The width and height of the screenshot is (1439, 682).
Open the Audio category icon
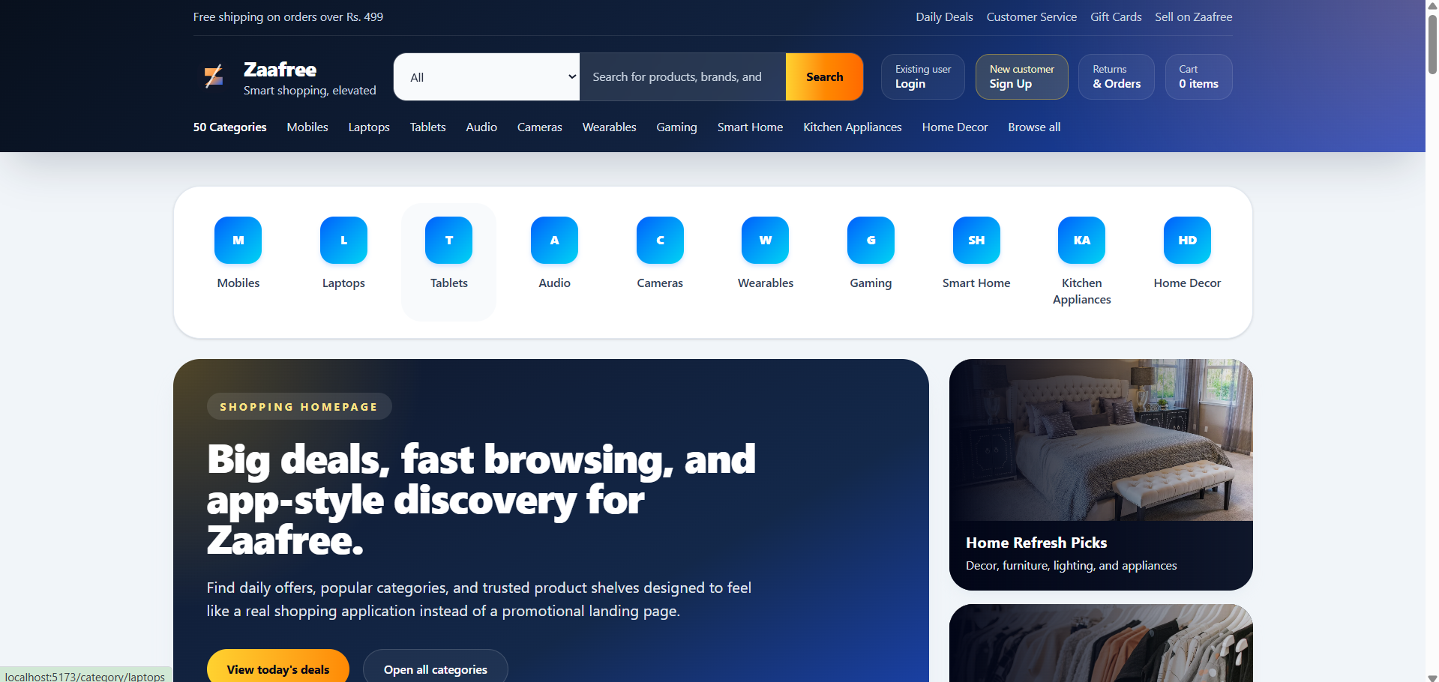[554, 240]
